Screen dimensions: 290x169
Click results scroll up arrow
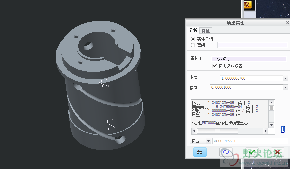pyautogui.click(x=271, y=103)
